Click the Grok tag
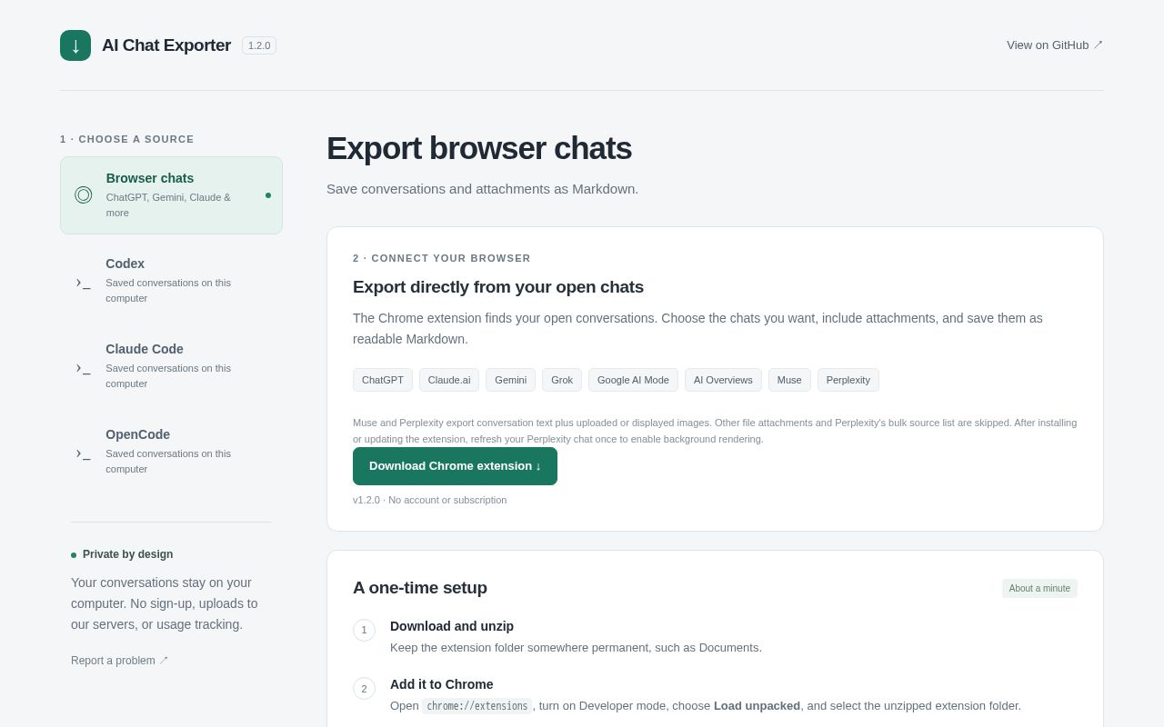 pos(562,380)
